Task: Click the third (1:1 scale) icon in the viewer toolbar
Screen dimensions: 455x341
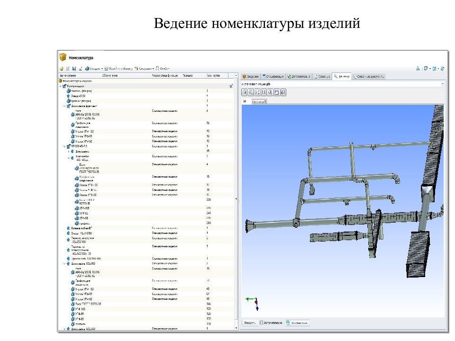Action: coord(257,92)
